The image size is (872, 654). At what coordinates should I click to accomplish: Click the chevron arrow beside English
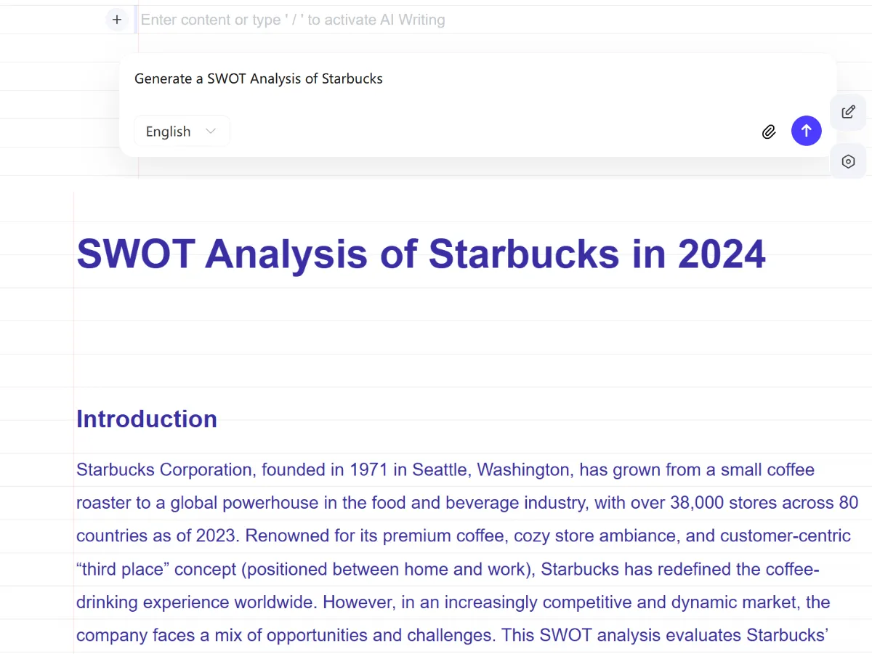click(x=211, y=132)
